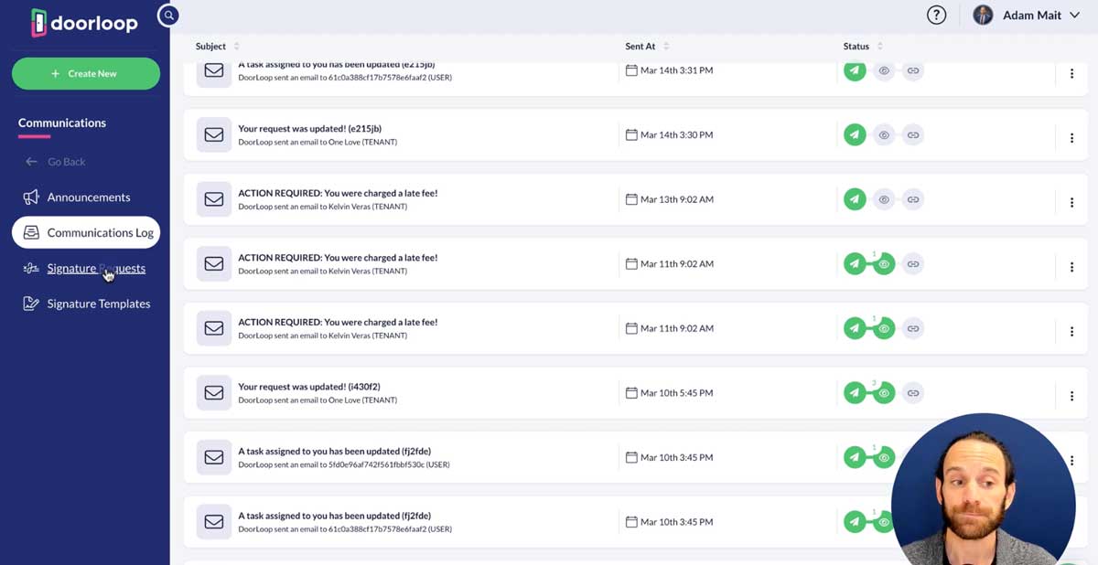Open the three-dot menu on the top email row
The height and width of the screenshot is (565, 1098).
[x=1071, y=73]
